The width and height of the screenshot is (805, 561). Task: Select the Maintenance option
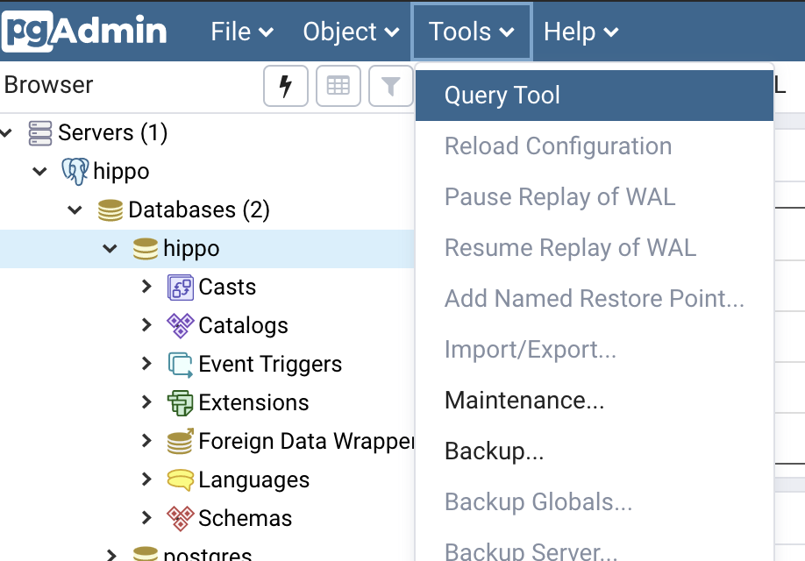pyautogui.click(x=523, y=400)
